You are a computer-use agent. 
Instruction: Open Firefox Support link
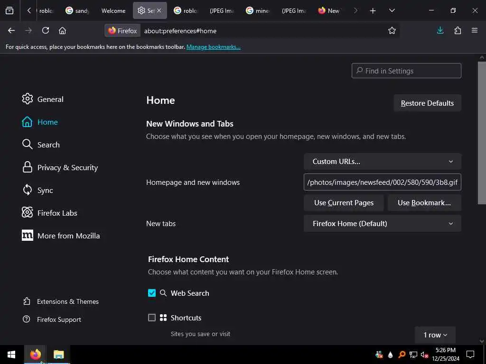[x=52, y=319]
